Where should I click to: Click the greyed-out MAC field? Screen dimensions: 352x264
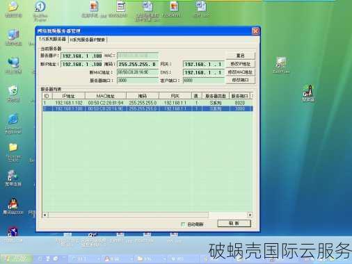tap(137, 56)
